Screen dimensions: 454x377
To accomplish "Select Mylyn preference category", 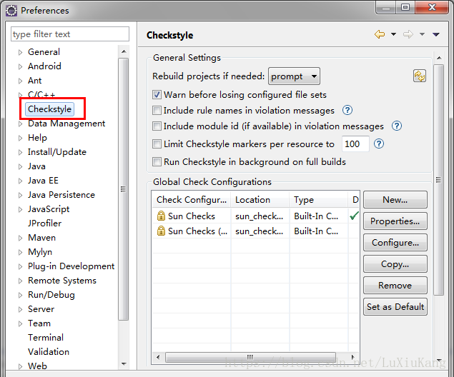I will (x=40, y=252).
